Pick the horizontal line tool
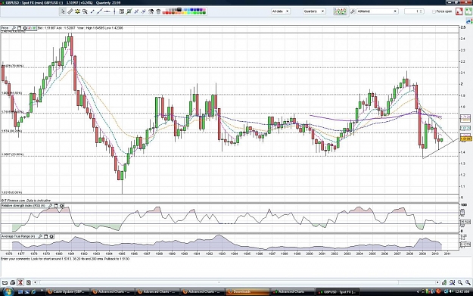Screen dimensions: 473x296 [x=107, y=11]
